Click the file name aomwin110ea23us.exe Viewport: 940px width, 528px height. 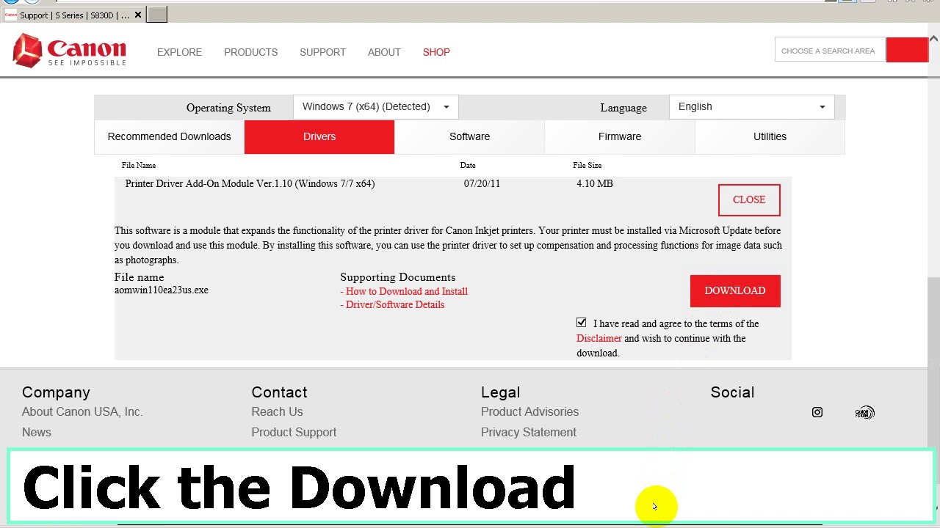(162, 290)
